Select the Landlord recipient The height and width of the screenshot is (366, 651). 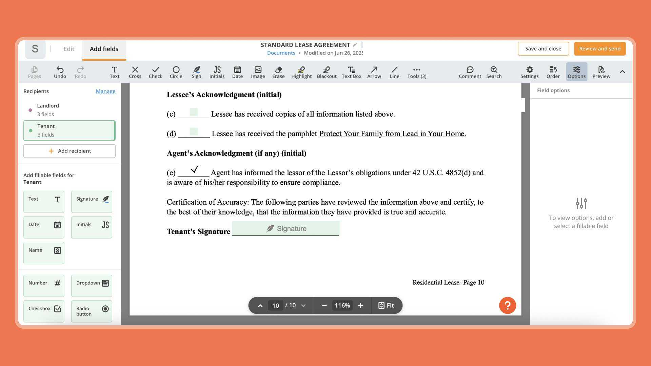click(69, 110)
